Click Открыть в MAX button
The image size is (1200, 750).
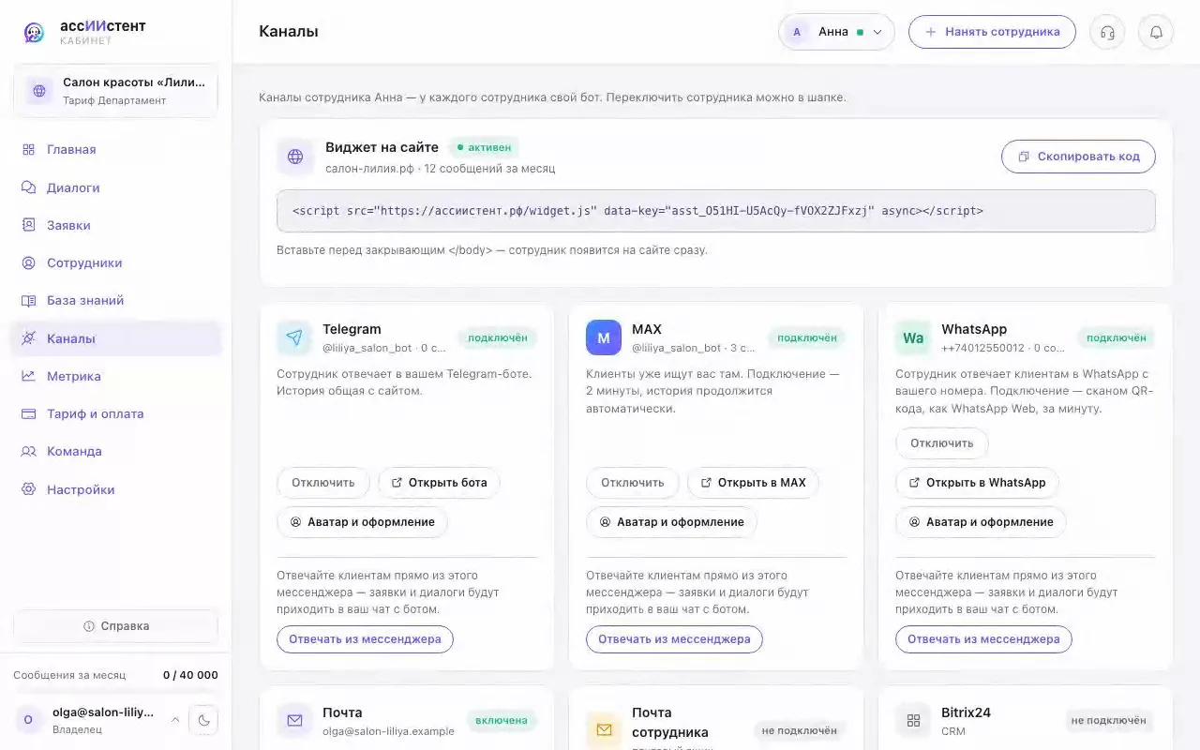coord(753,483)
